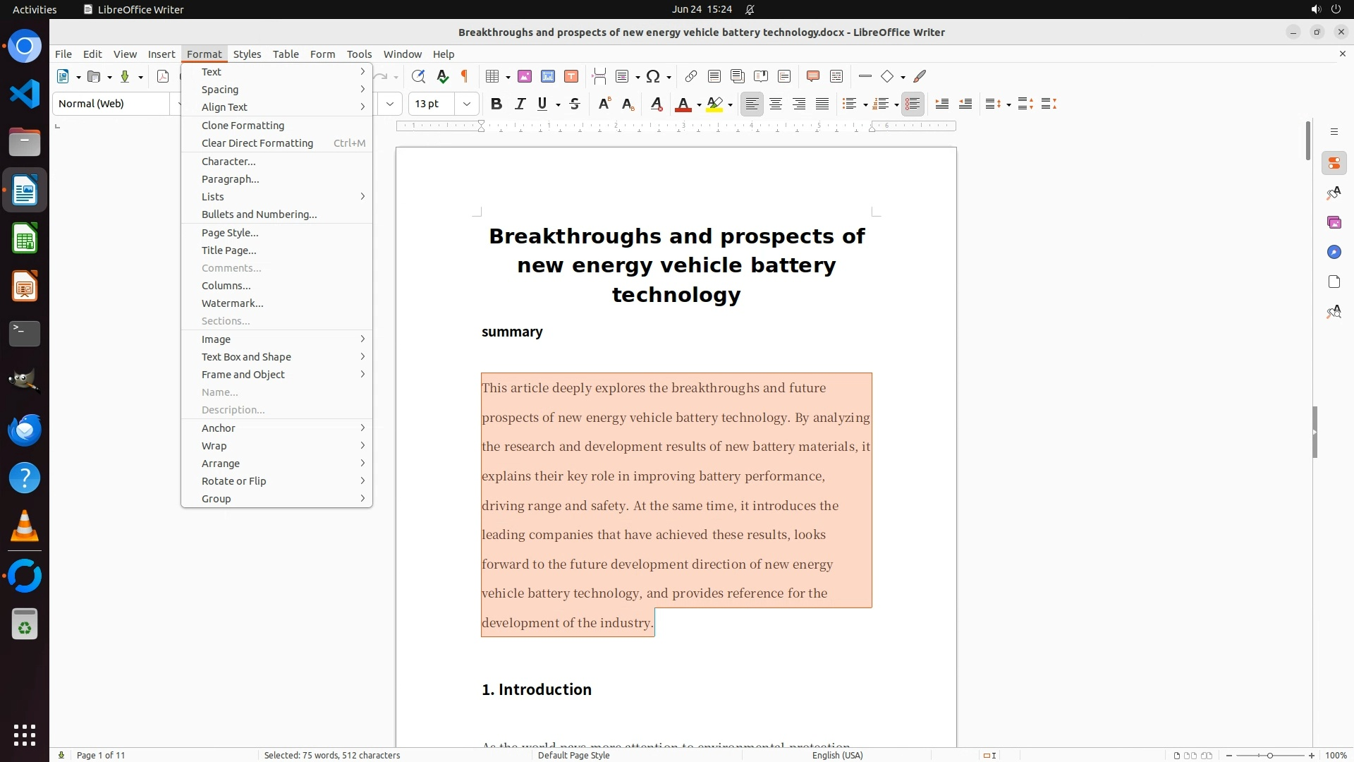This screenshot has height=762, width=1354.
Task: Click the Insert Page Break icon
Action: click(599, 76)
